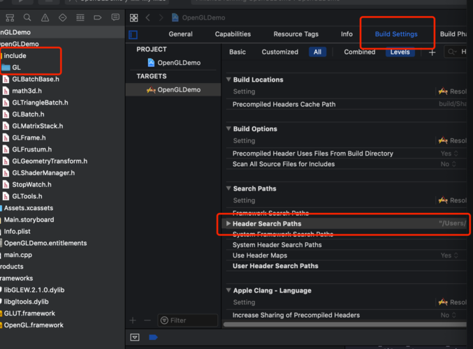Go back with the left chevron

tap(148, 17)
